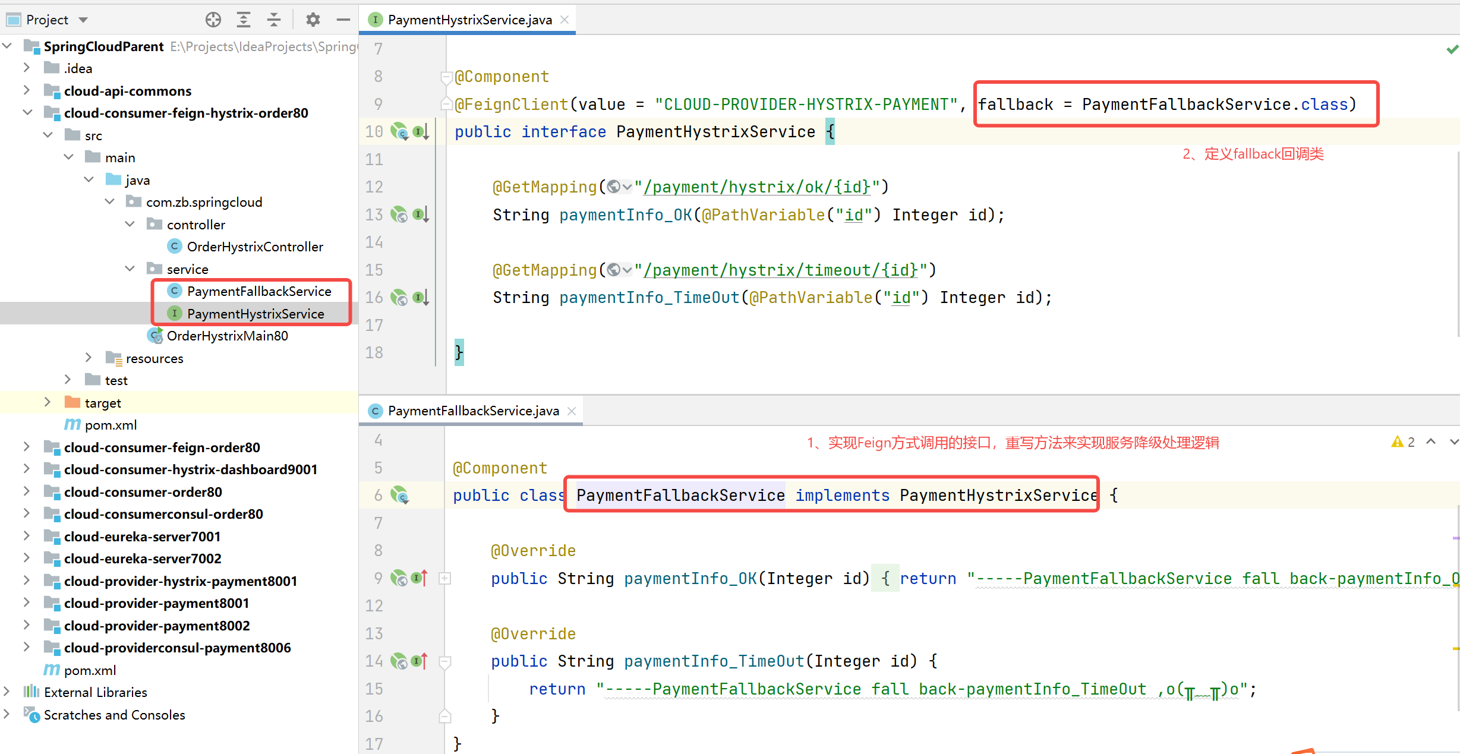Click the expand all icon in Project toolbar
This screenshot has width=1460, height=754.
click(243, 20)
